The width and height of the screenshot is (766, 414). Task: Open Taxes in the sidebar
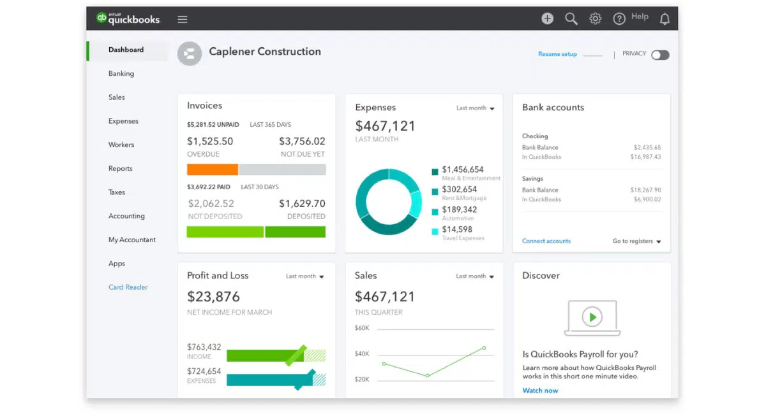117,192
